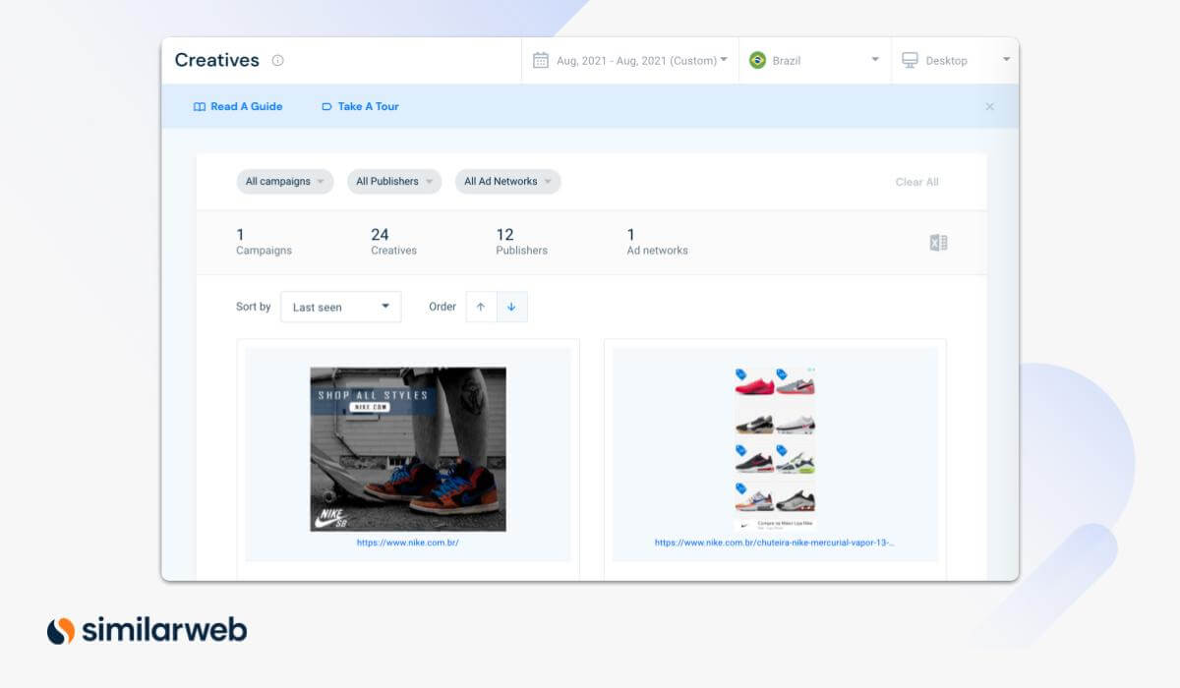Open the Last seen sort dropdown
Viewport: 1180px width, 688px height.
click(x=340, y=307)
